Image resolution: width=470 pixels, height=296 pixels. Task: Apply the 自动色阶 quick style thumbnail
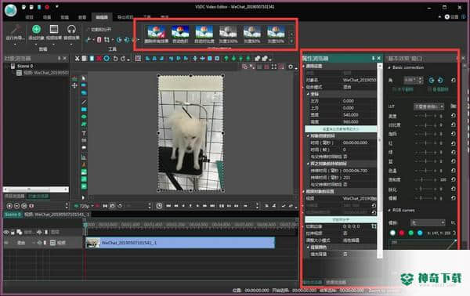coord(180,34)
